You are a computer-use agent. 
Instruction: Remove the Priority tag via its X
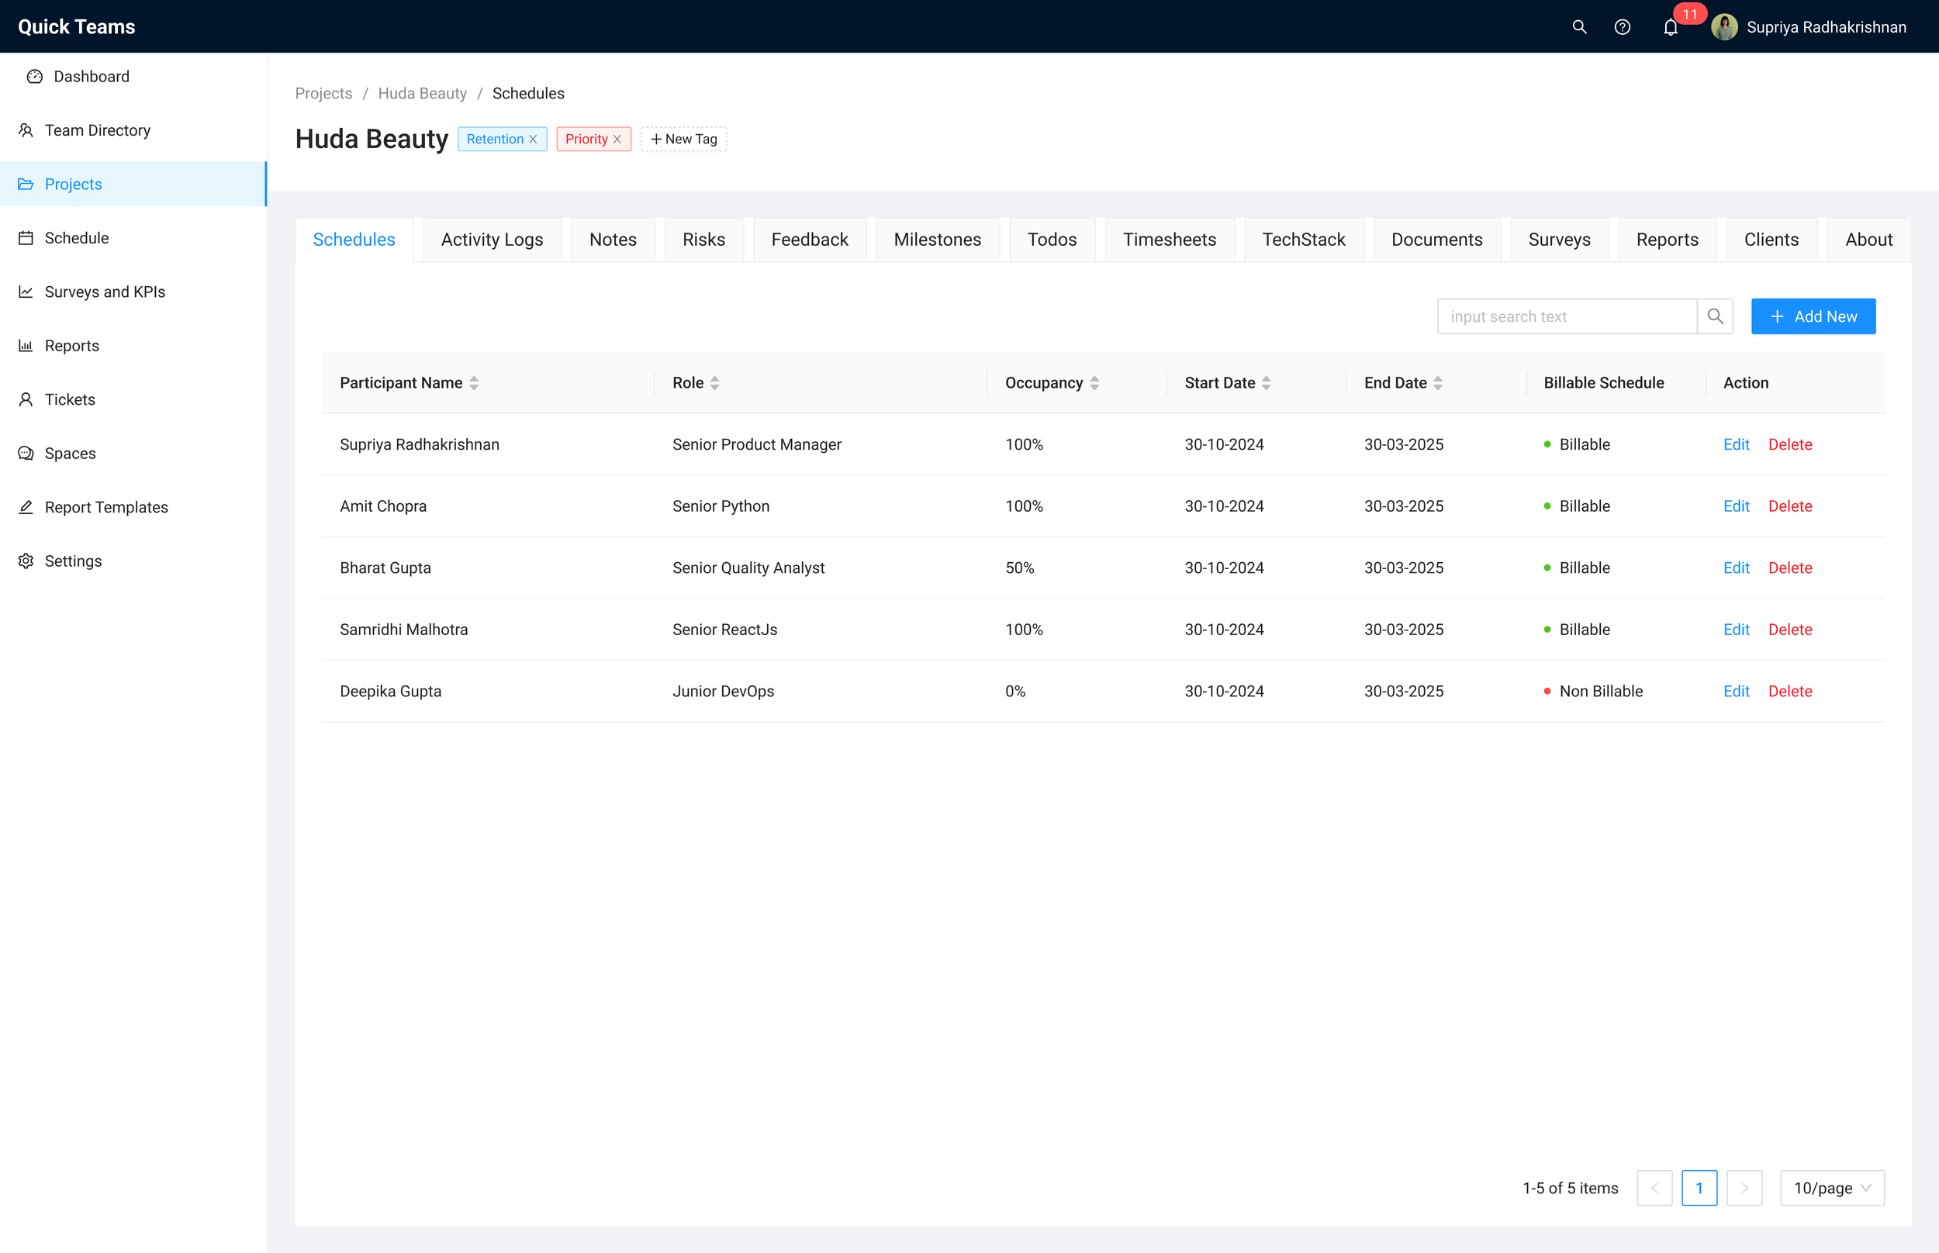[617, 139]
